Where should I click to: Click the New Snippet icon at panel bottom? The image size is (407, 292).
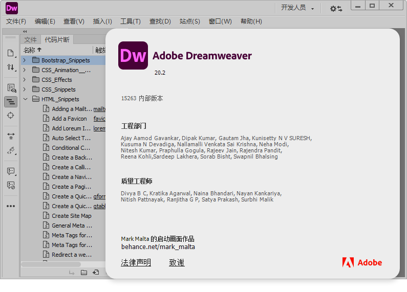click(x=96, y=272)
